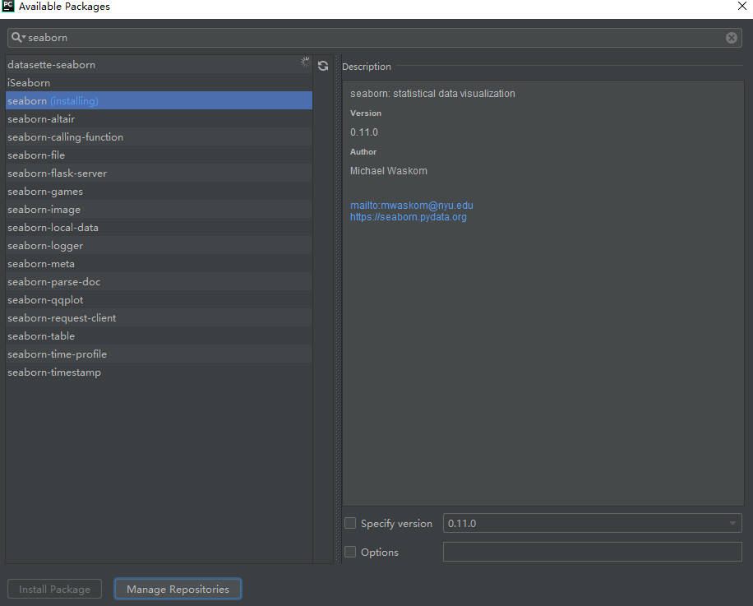Viewport: 753px width, 606px height.
Task: Select seaborn-meta package
Action: click(x=159, y=264)
